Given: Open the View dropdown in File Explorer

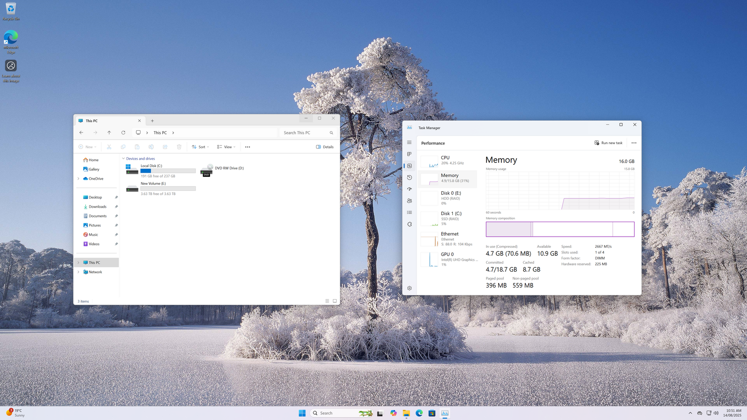Looking at the screenshot, I should tap(226, 147).
